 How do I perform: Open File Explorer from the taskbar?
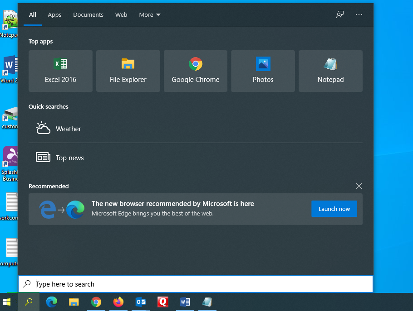coord(74,302)
